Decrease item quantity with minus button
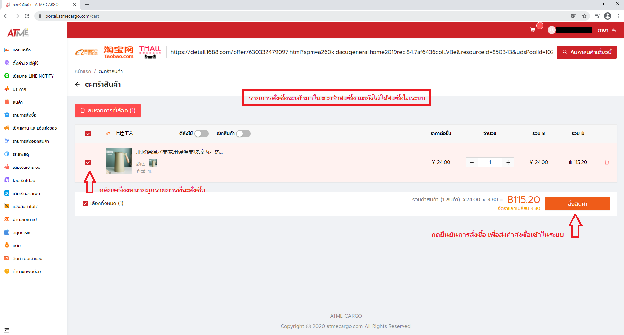This screenshot has height=335, width=624. coord(472,162)
